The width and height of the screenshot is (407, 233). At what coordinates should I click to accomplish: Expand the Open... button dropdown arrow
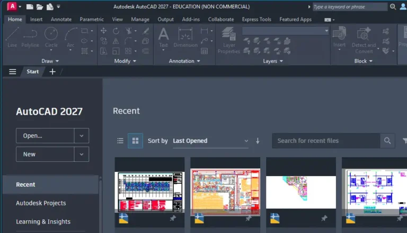pos(82,136)
